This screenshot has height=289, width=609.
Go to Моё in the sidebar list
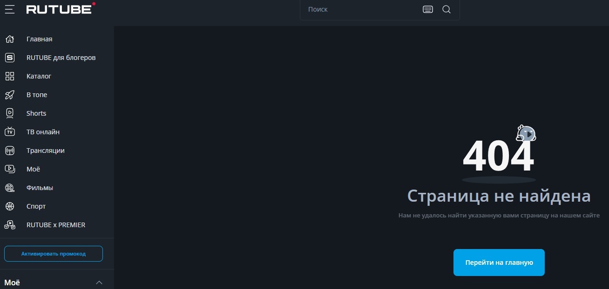33,169
